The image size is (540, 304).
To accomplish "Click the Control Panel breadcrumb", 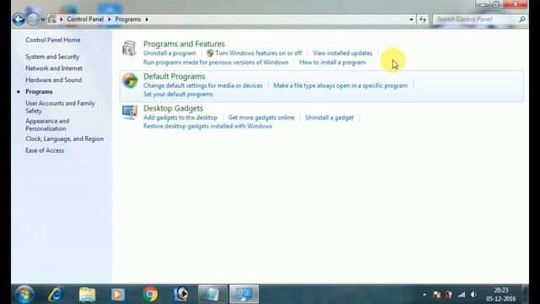I will click(85, 19).
